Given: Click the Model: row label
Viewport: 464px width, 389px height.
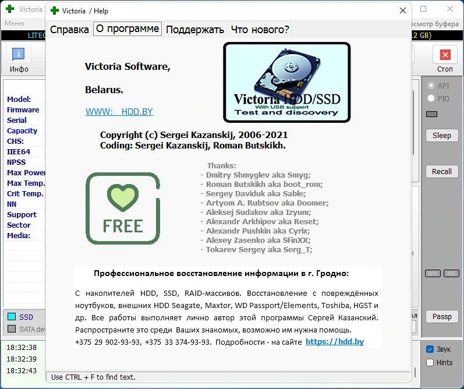Looking at the screenshot, I should tap(19, 99).
